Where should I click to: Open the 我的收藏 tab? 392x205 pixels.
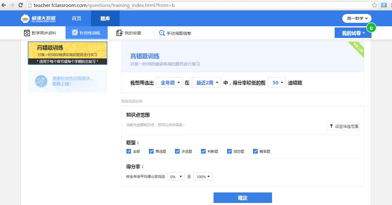coord(129,33)
